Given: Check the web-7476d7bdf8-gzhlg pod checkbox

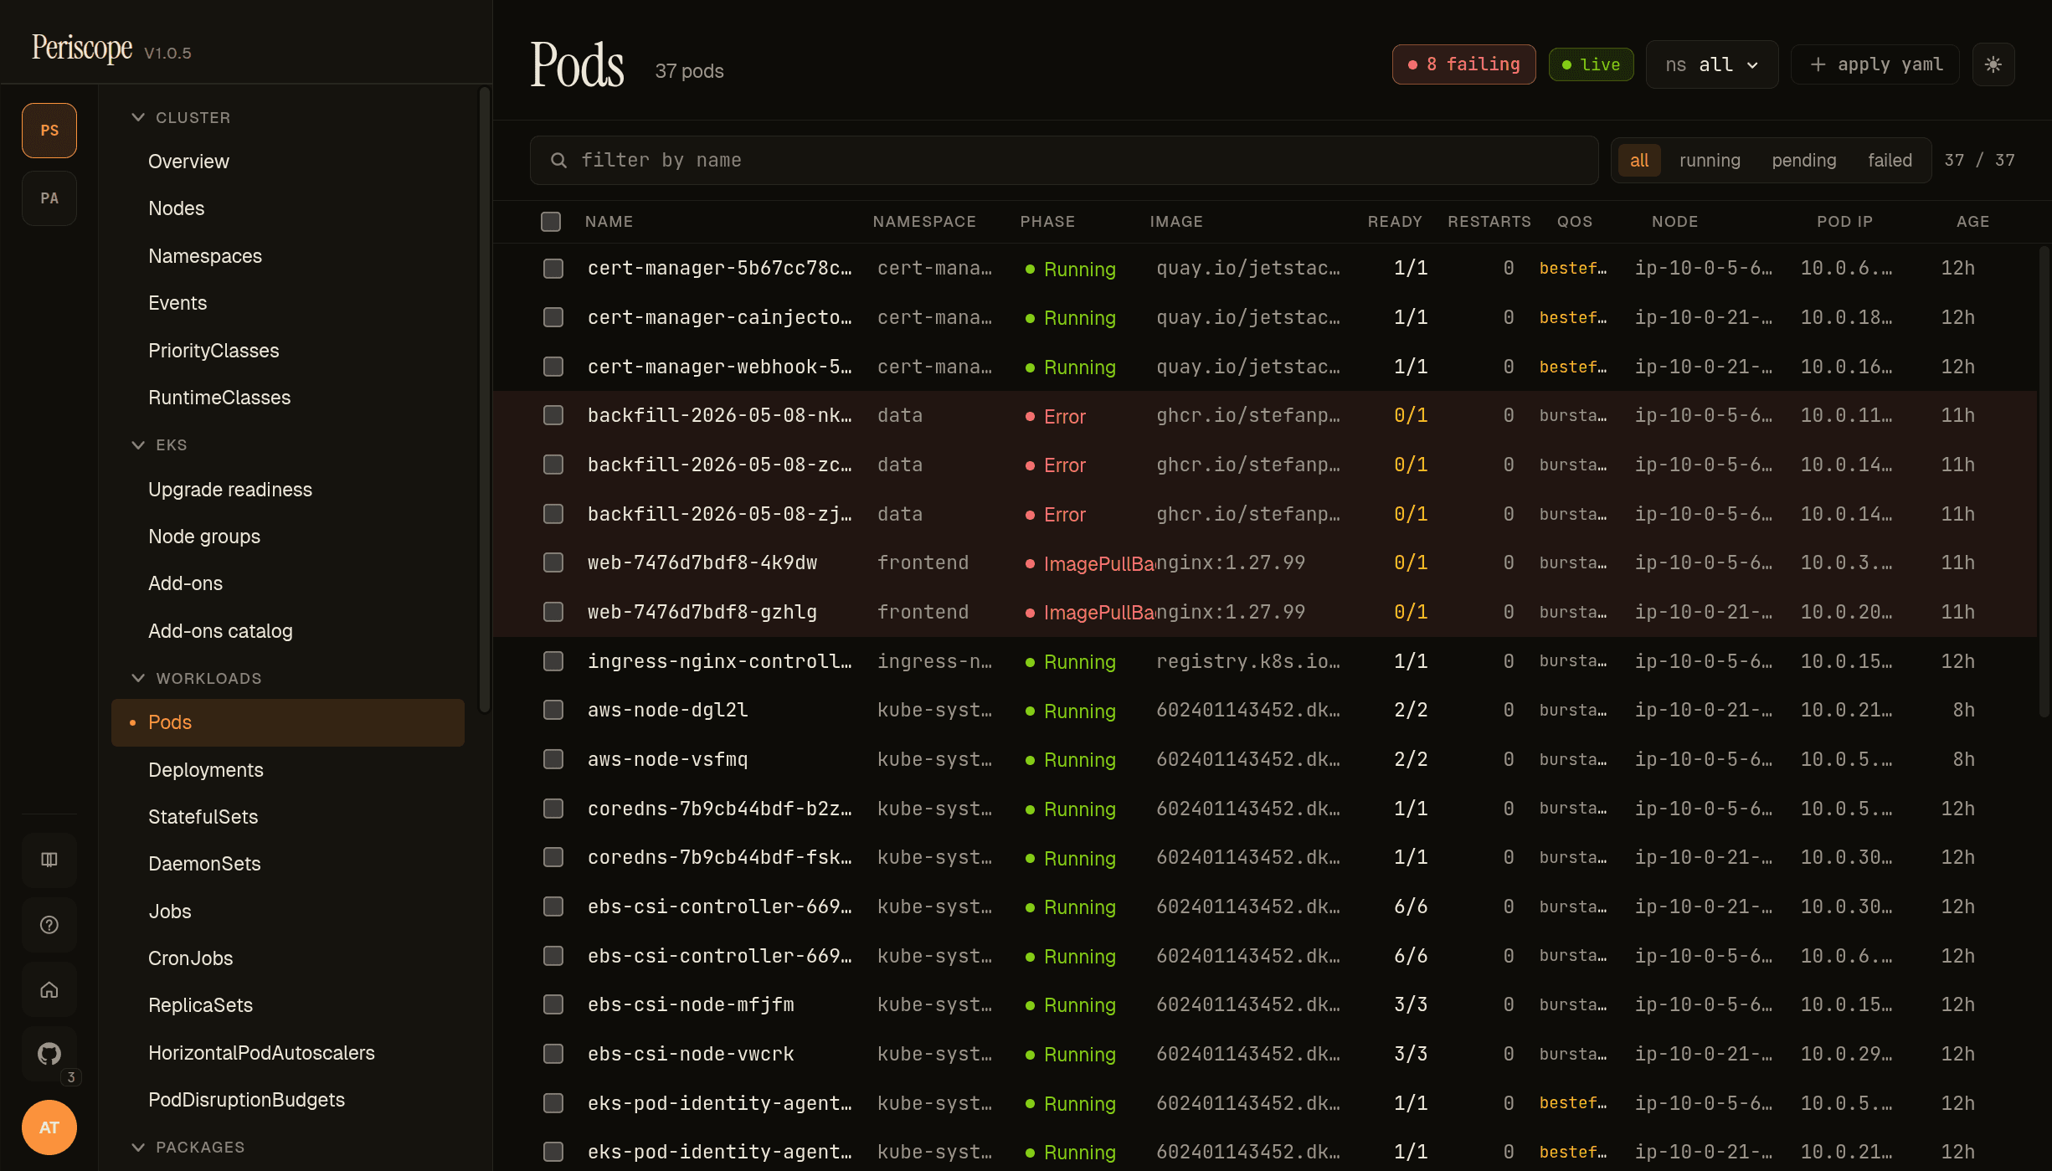Looking at the screenshot, I should coord(553,612).
